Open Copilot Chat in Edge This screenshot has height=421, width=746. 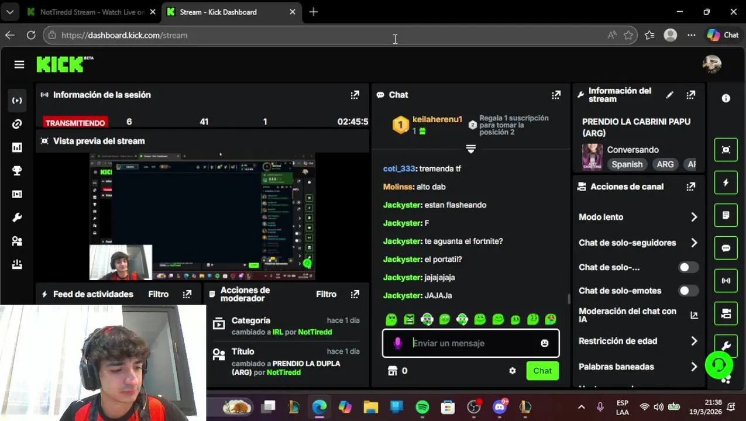(723, 35)
